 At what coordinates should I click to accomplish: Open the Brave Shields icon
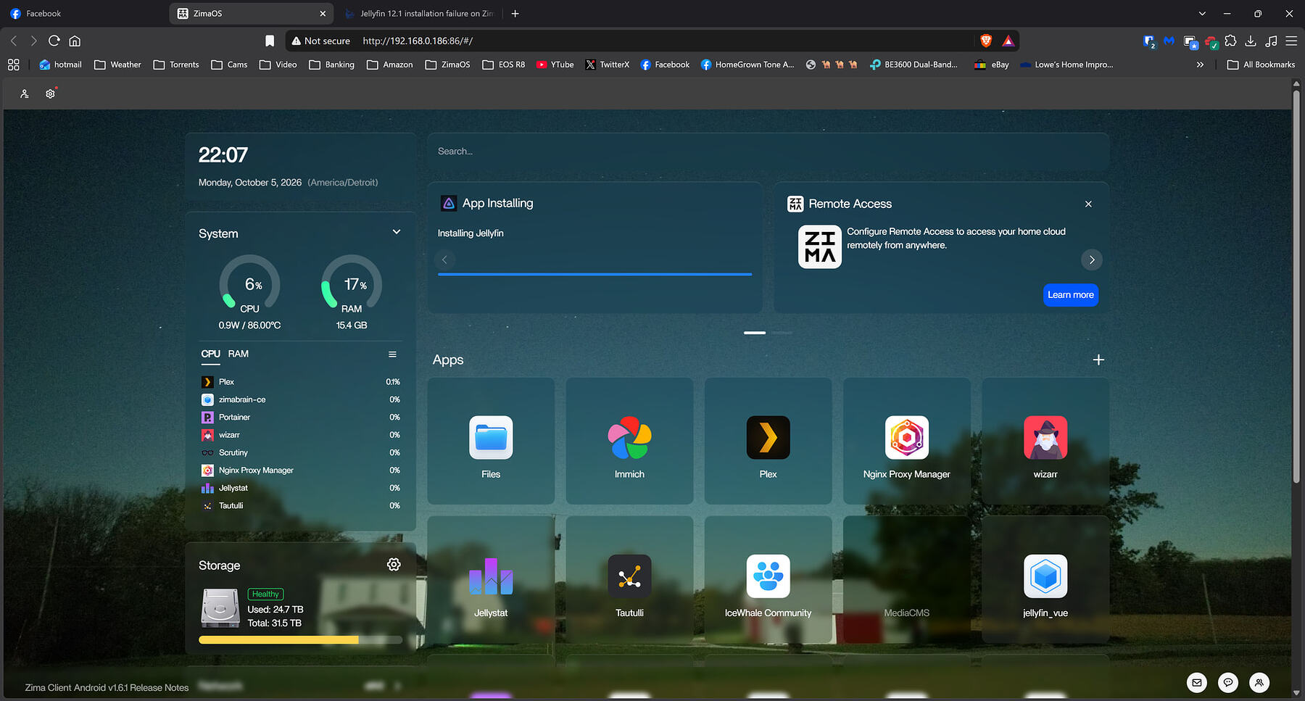(x=986, y=41)
